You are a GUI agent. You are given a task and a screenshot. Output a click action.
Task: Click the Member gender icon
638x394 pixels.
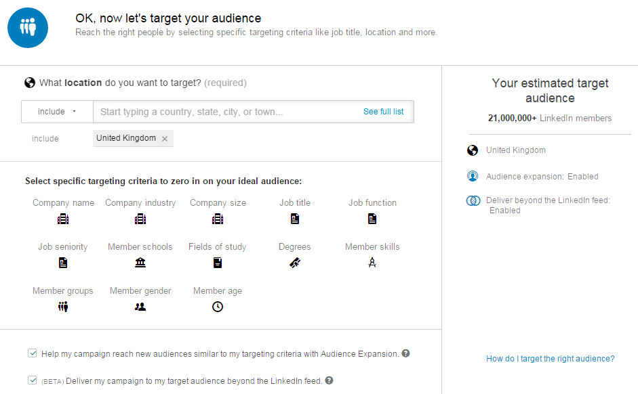pyautogui.click(x=140, y=307)
